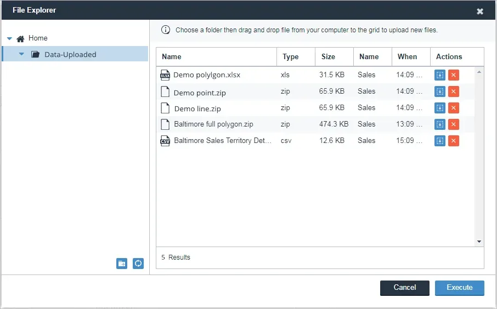Click the 12.6 KB size cell
497x309 pixels.
[x=331, y=141]
